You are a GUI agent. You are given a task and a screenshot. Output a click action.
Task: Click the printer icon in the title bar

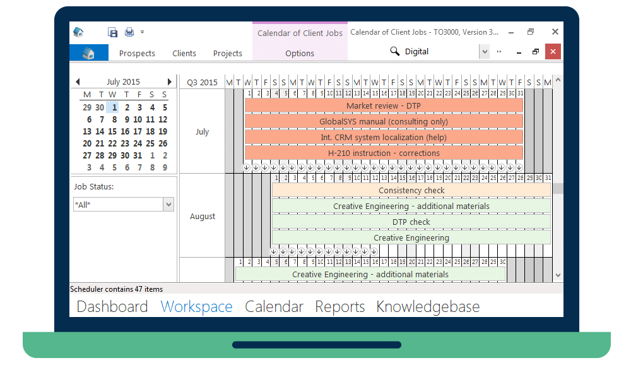pos(129,32)
